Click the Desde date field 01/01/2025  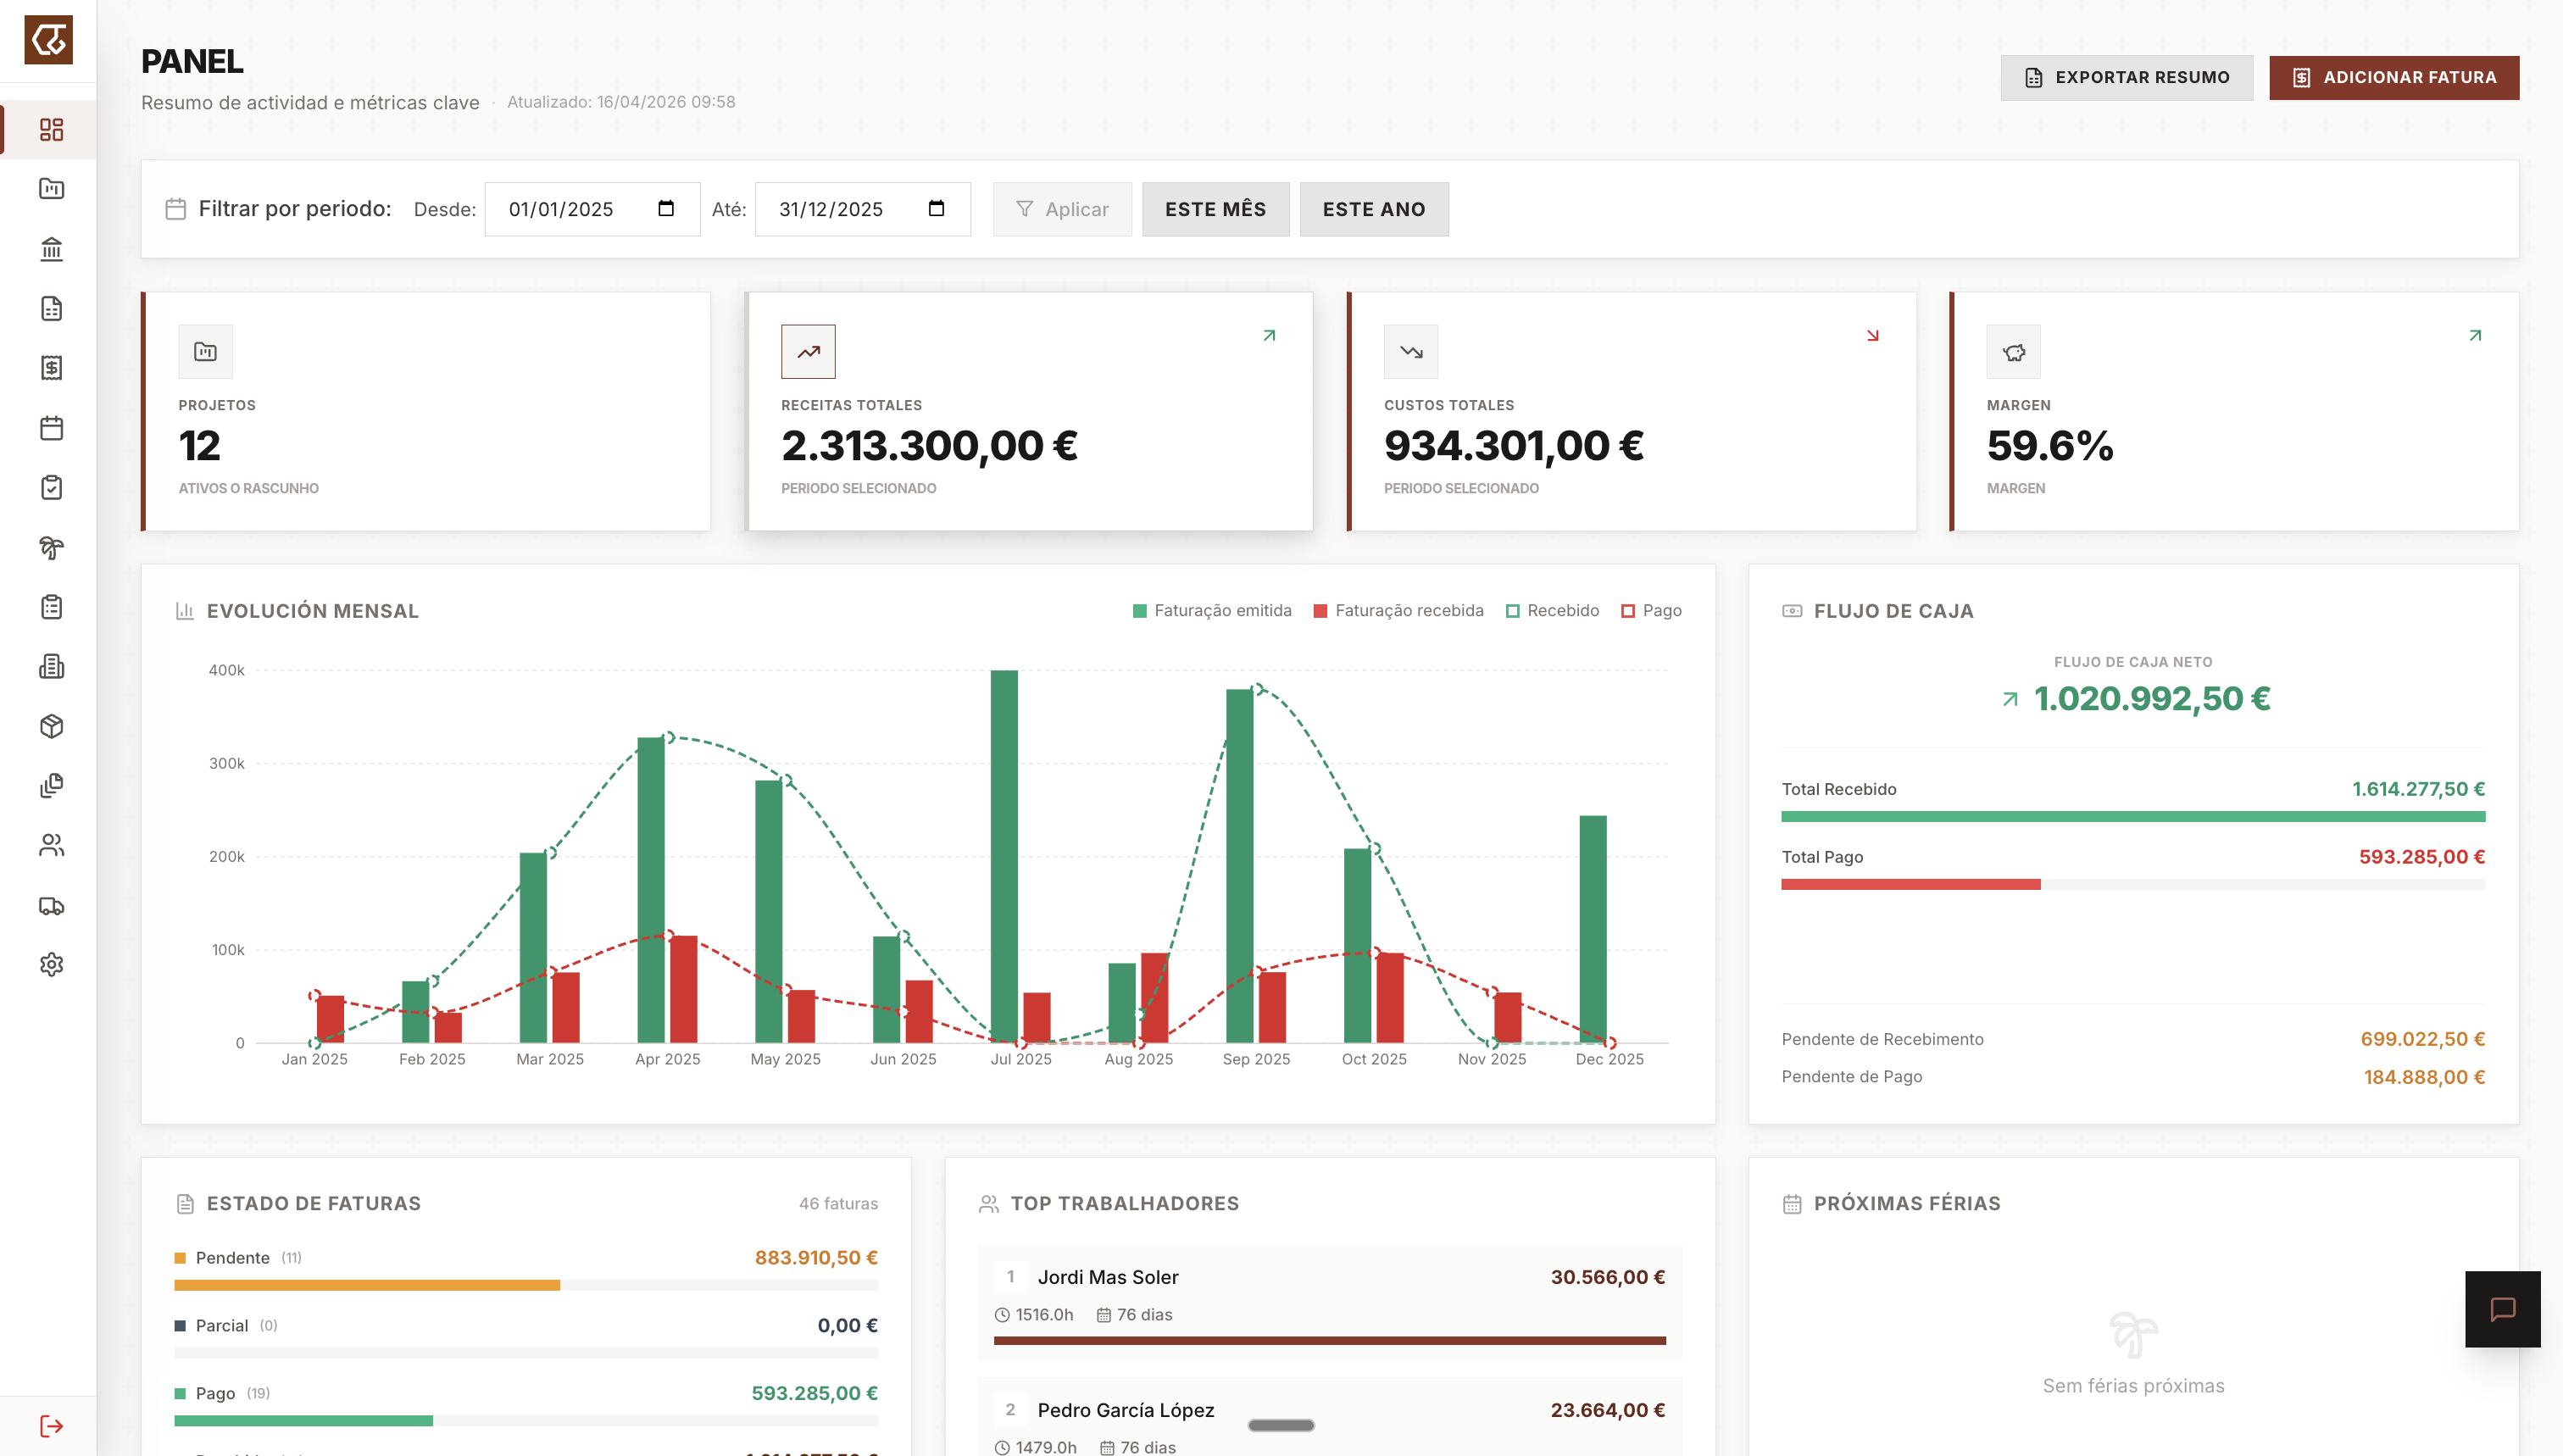(592, 209)
